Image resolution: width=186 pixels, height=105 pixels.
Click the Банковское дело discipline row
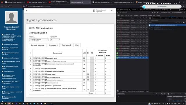[70, 58]
